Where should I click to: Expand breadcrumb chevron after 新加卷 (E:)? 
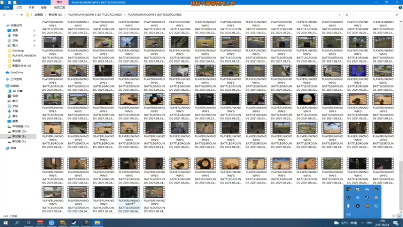point(65,15)
